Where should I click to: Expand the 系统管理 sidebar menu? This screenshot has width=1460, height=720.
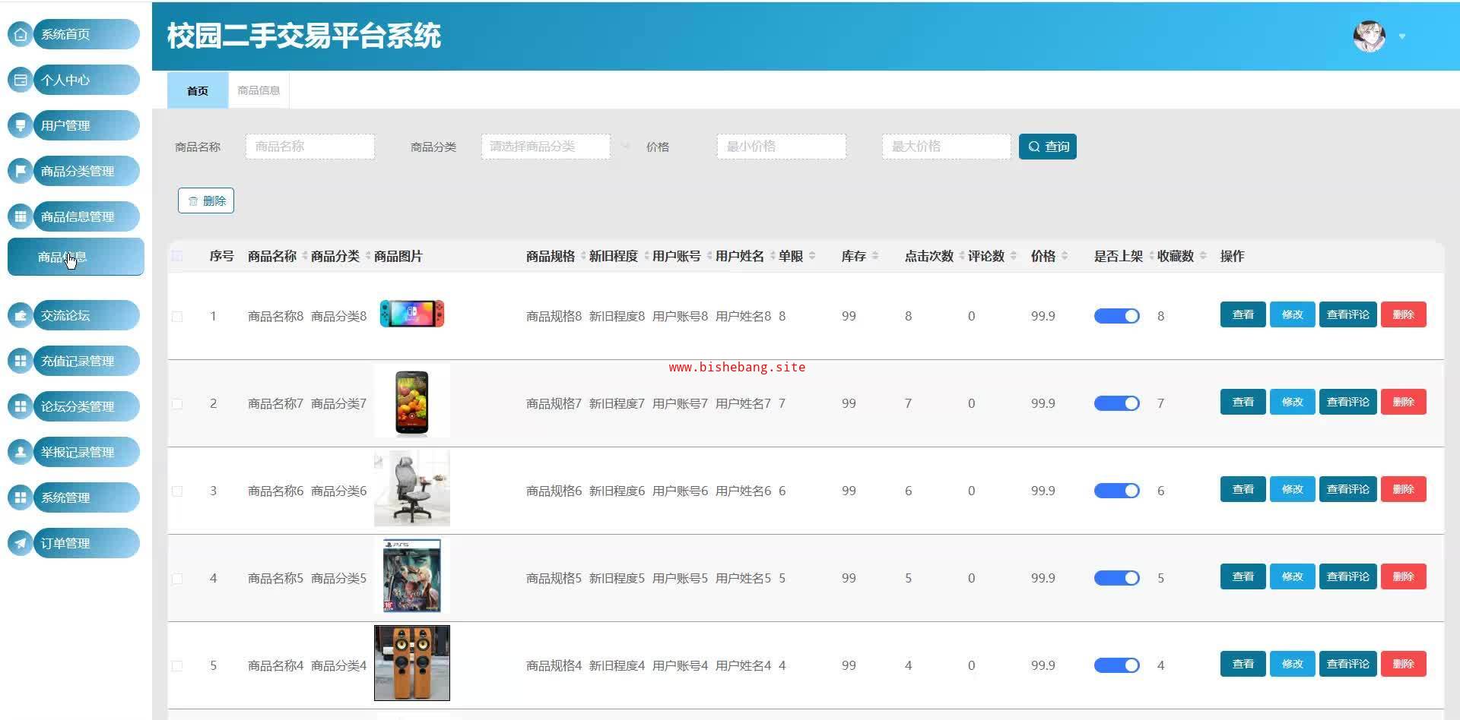[87, 497]
